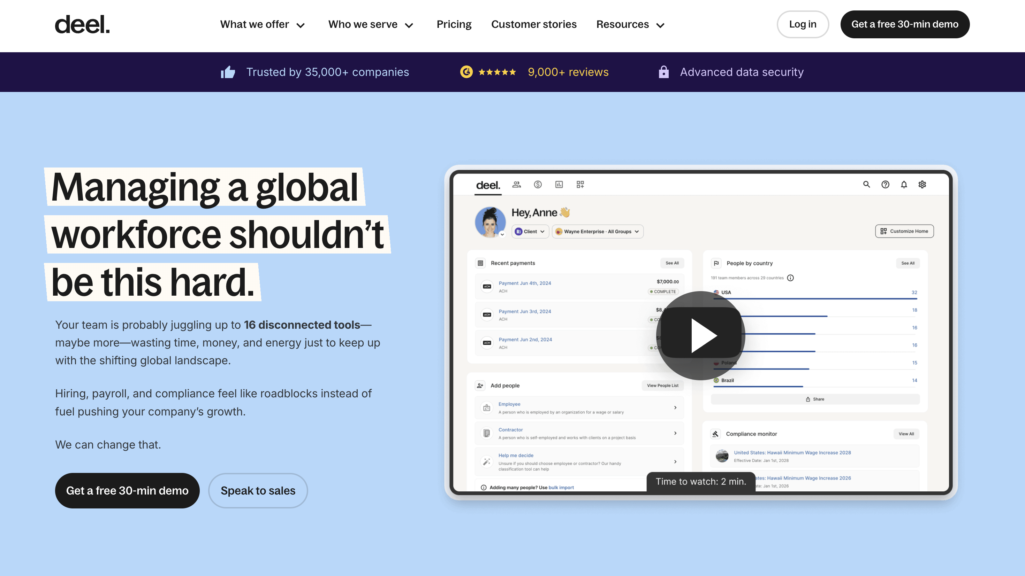Click the five-star rating icons
This screenshot has width=1025, height=576.
[498, 72]
